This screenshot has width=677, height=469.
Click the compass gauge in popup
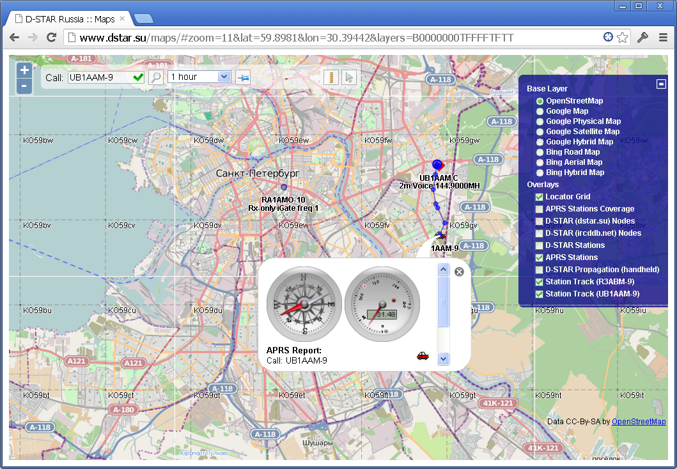(x=304, y=304)
